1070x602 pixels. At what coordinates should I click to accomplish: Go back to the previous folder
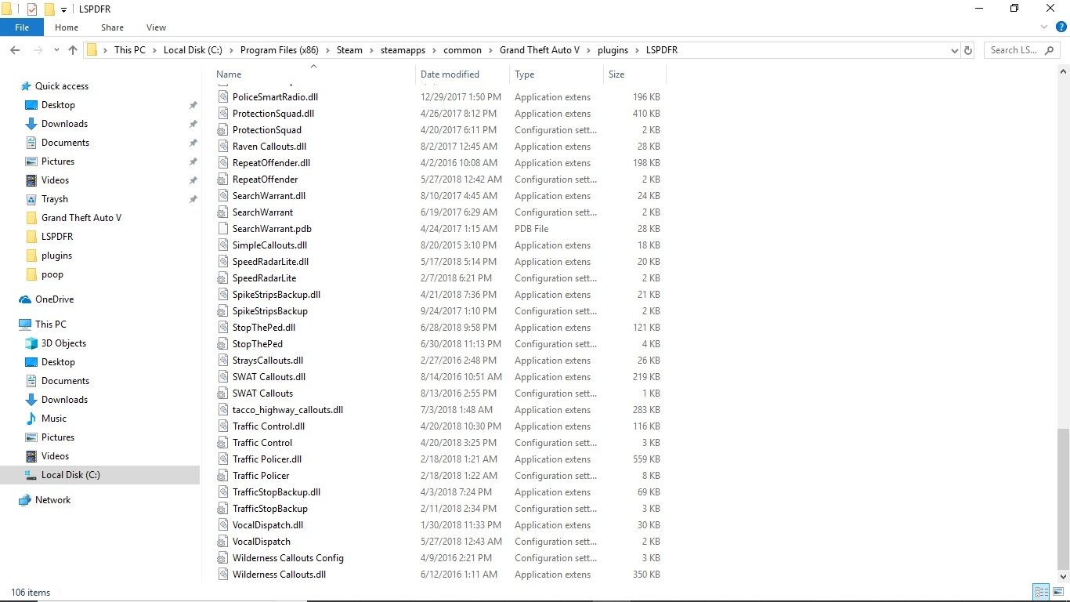click(x=14, y=50)
